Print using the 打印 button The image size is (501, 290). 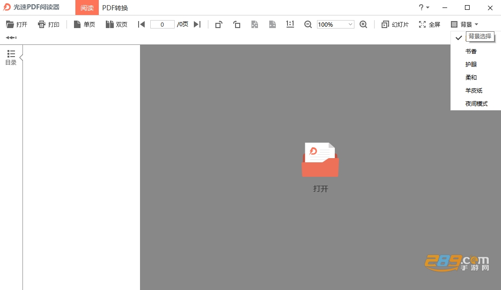click(x=49, y=24)
